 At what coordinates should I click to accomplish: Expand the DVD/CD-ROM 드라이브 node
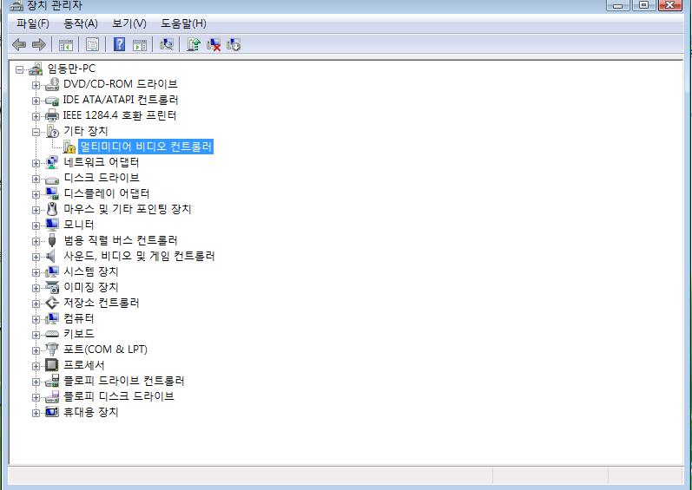(36, 85)
